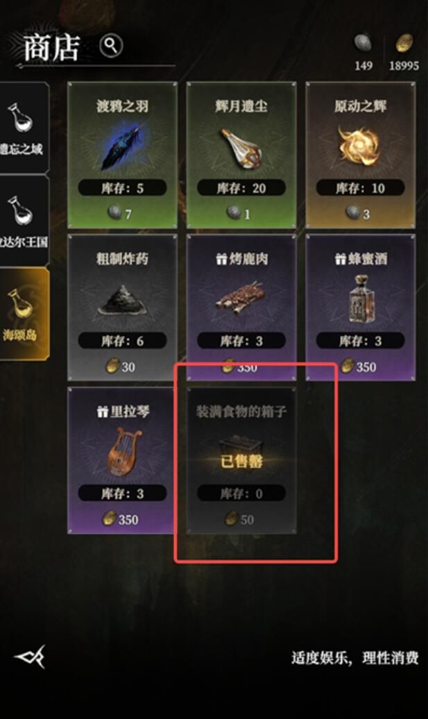
Task: Select the 海颂岛 shop tab
Action: coord(24,314)
